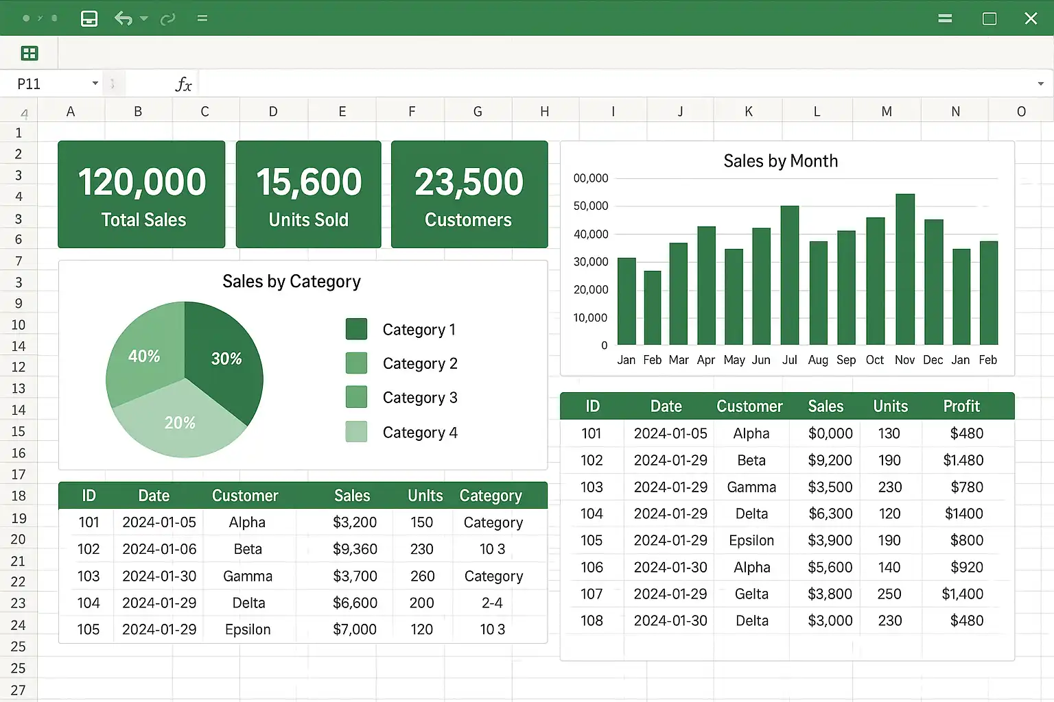Click the Profit column header in table

tap(961, 406)
